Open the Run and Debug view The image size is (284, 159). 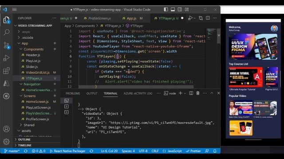tap(6, 58)
